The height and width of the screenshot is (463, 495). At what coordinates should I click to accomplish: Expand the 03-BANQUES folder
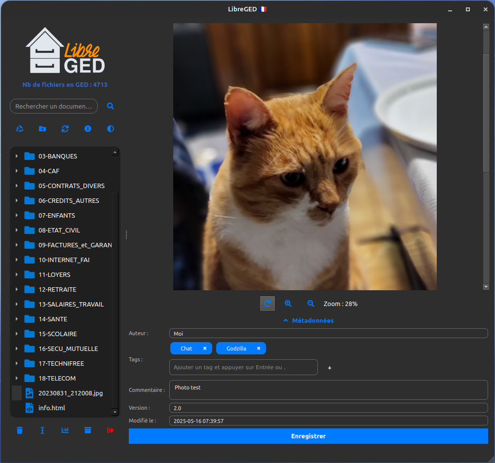tap(17, 156)
